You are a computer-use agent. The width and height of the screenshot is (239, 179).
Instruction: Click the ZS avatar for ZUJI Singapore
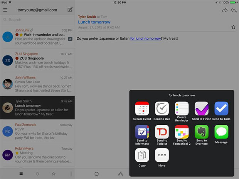7,60
